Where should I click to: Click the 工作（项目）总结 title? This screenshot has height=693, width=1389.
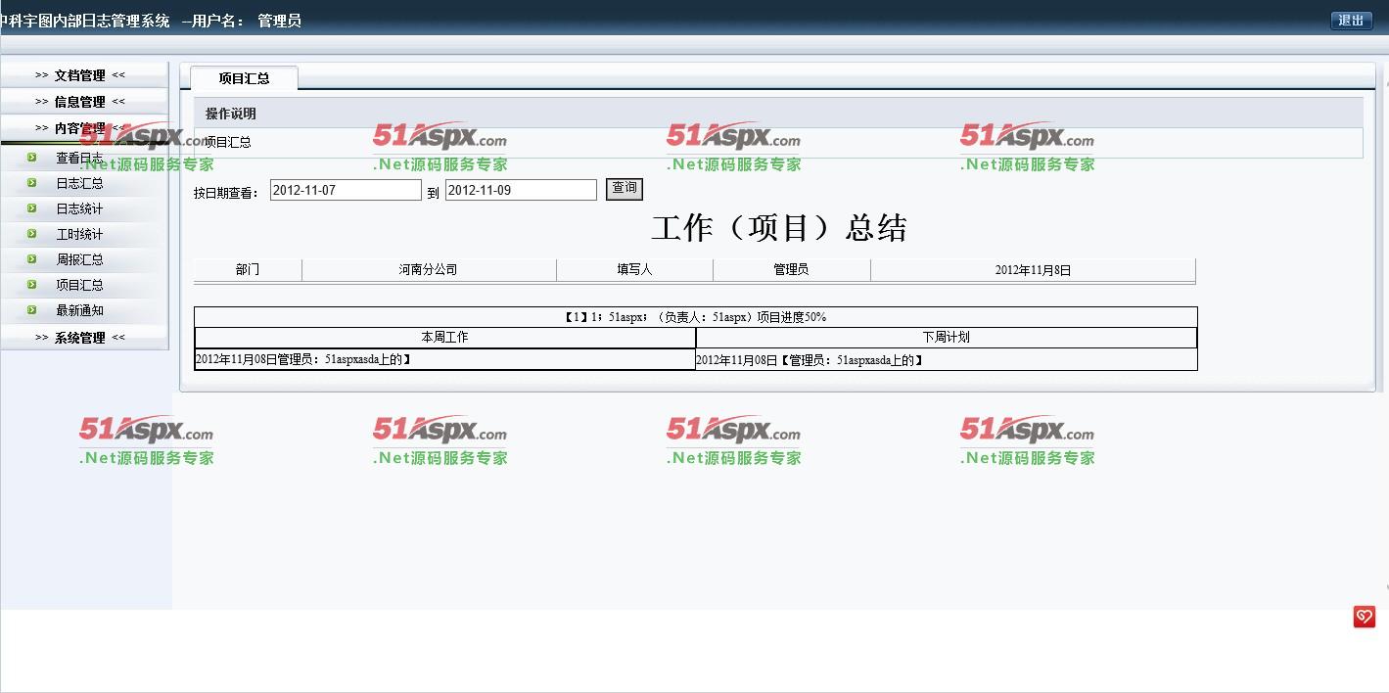(x=779, y=228)
